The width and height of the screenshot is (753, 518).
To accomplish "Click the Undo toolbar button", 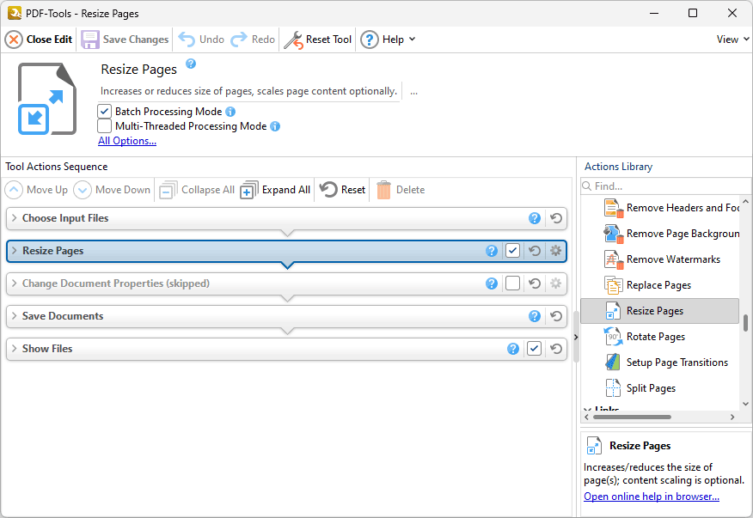I will (x=201, y=40).
